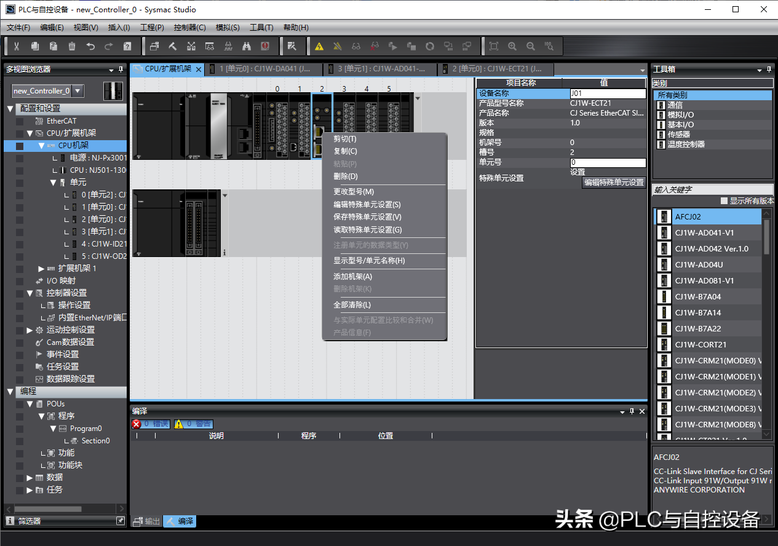Collapse the 配置和设置 section
The image size is (778, 546).
click(x=10, y=109)
